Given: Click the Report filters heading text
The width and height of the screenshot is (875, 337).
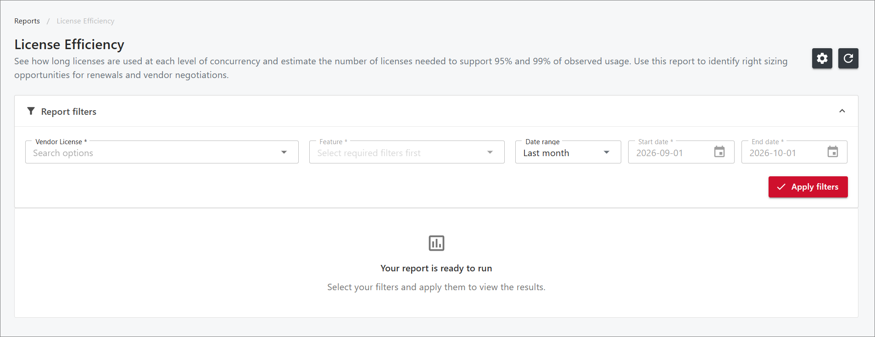Looking at the screenshot, I should coord(69,112).
